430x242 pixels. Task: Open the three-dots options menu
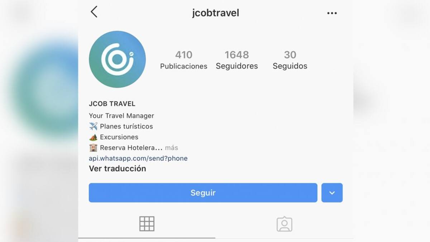point(332,13)
